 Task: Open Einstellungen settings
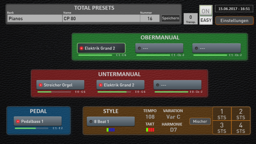[234, 20]
